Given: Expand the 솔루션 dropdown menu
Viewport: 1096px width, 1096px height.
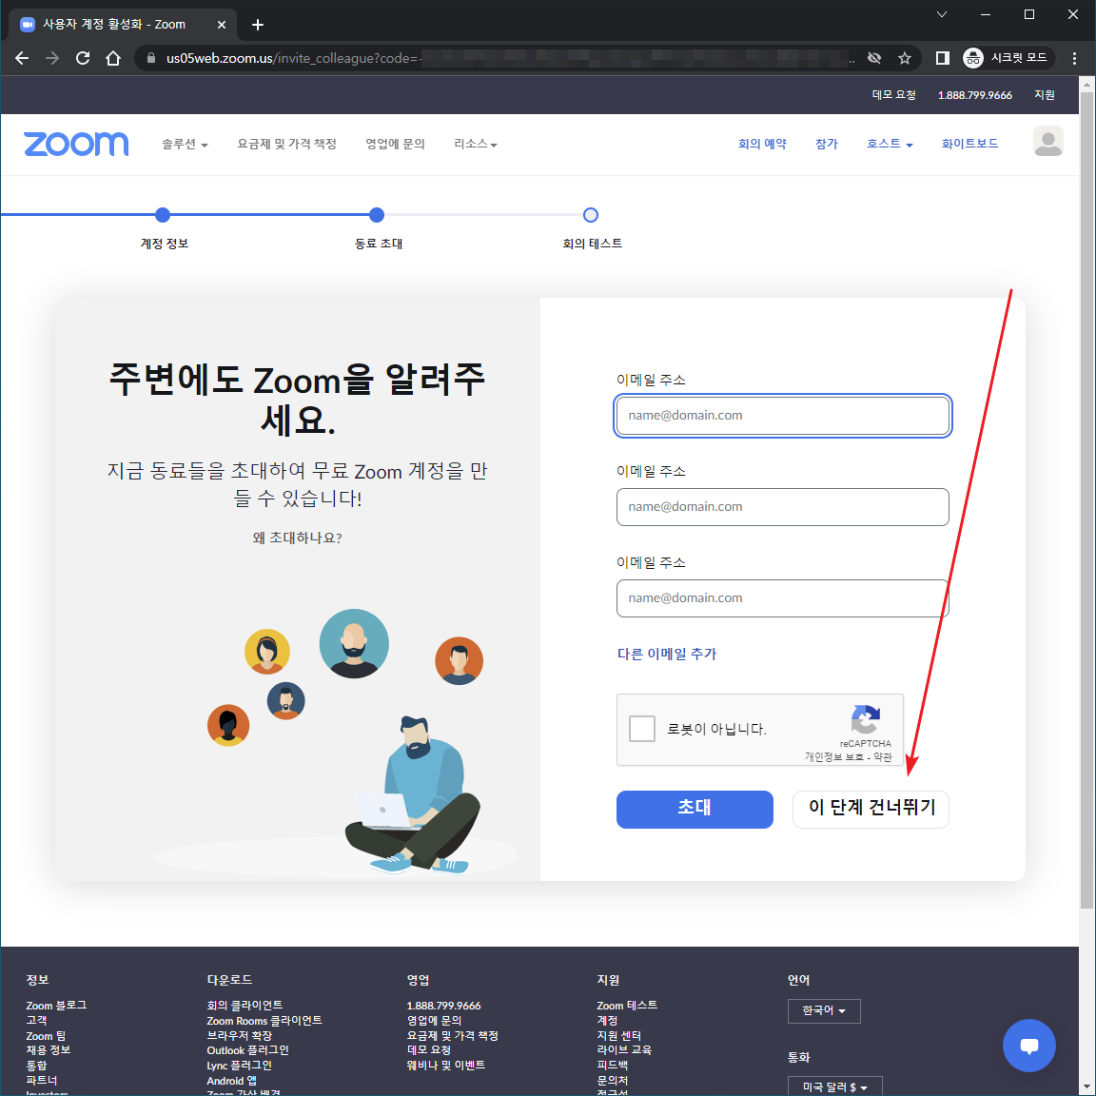Looking at the screenshot, I should [185, 144].
